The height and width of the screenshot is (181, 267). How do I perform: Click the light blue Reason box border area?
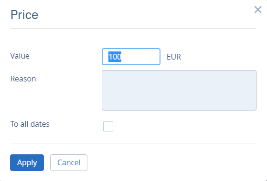click(179, 70)
